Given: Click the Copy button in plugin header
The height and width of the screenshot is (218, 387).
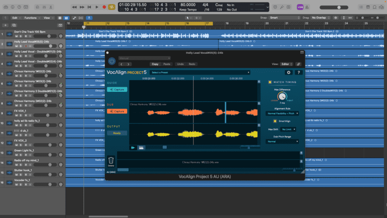Looking at the screenshot, I should [x=155, y=64].
